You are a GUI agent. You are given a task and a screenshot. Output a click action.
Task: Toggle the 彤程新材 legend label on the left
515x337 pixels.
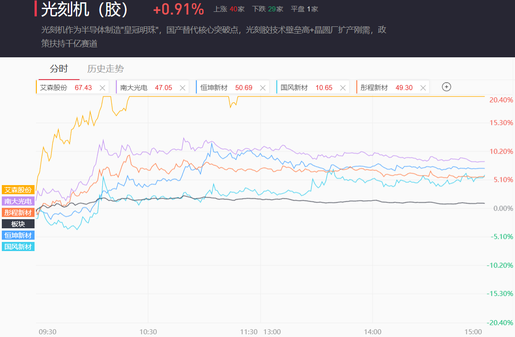18,212
